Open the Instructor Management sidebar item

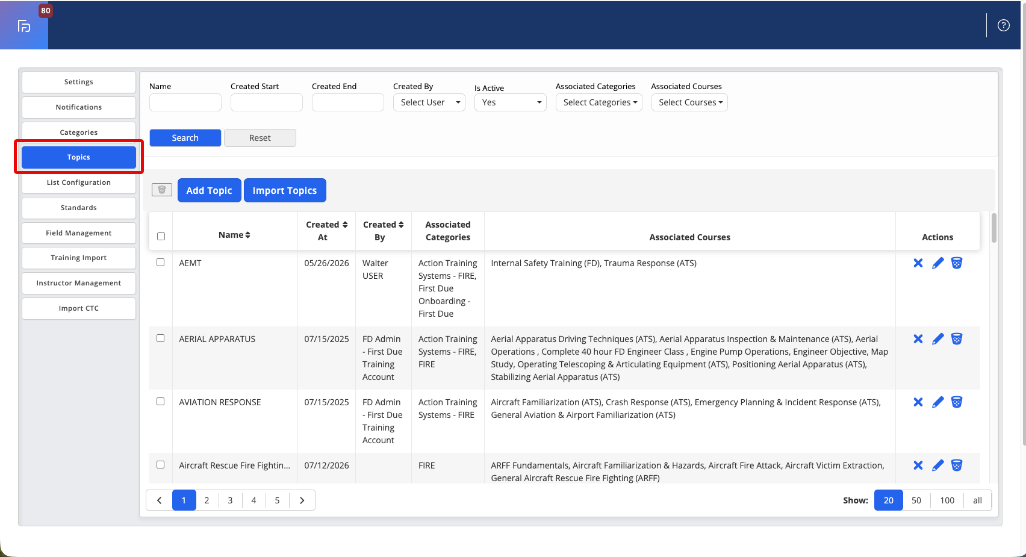tap(79, 283)
